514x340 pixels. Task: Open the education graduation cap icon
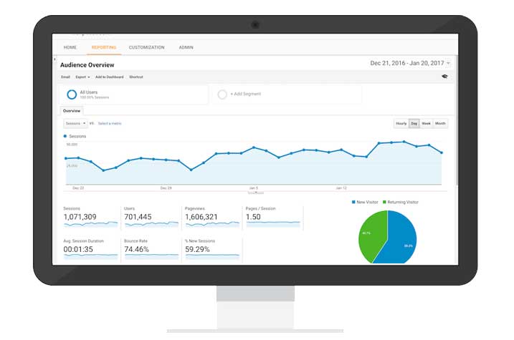(x=444, y=77)
